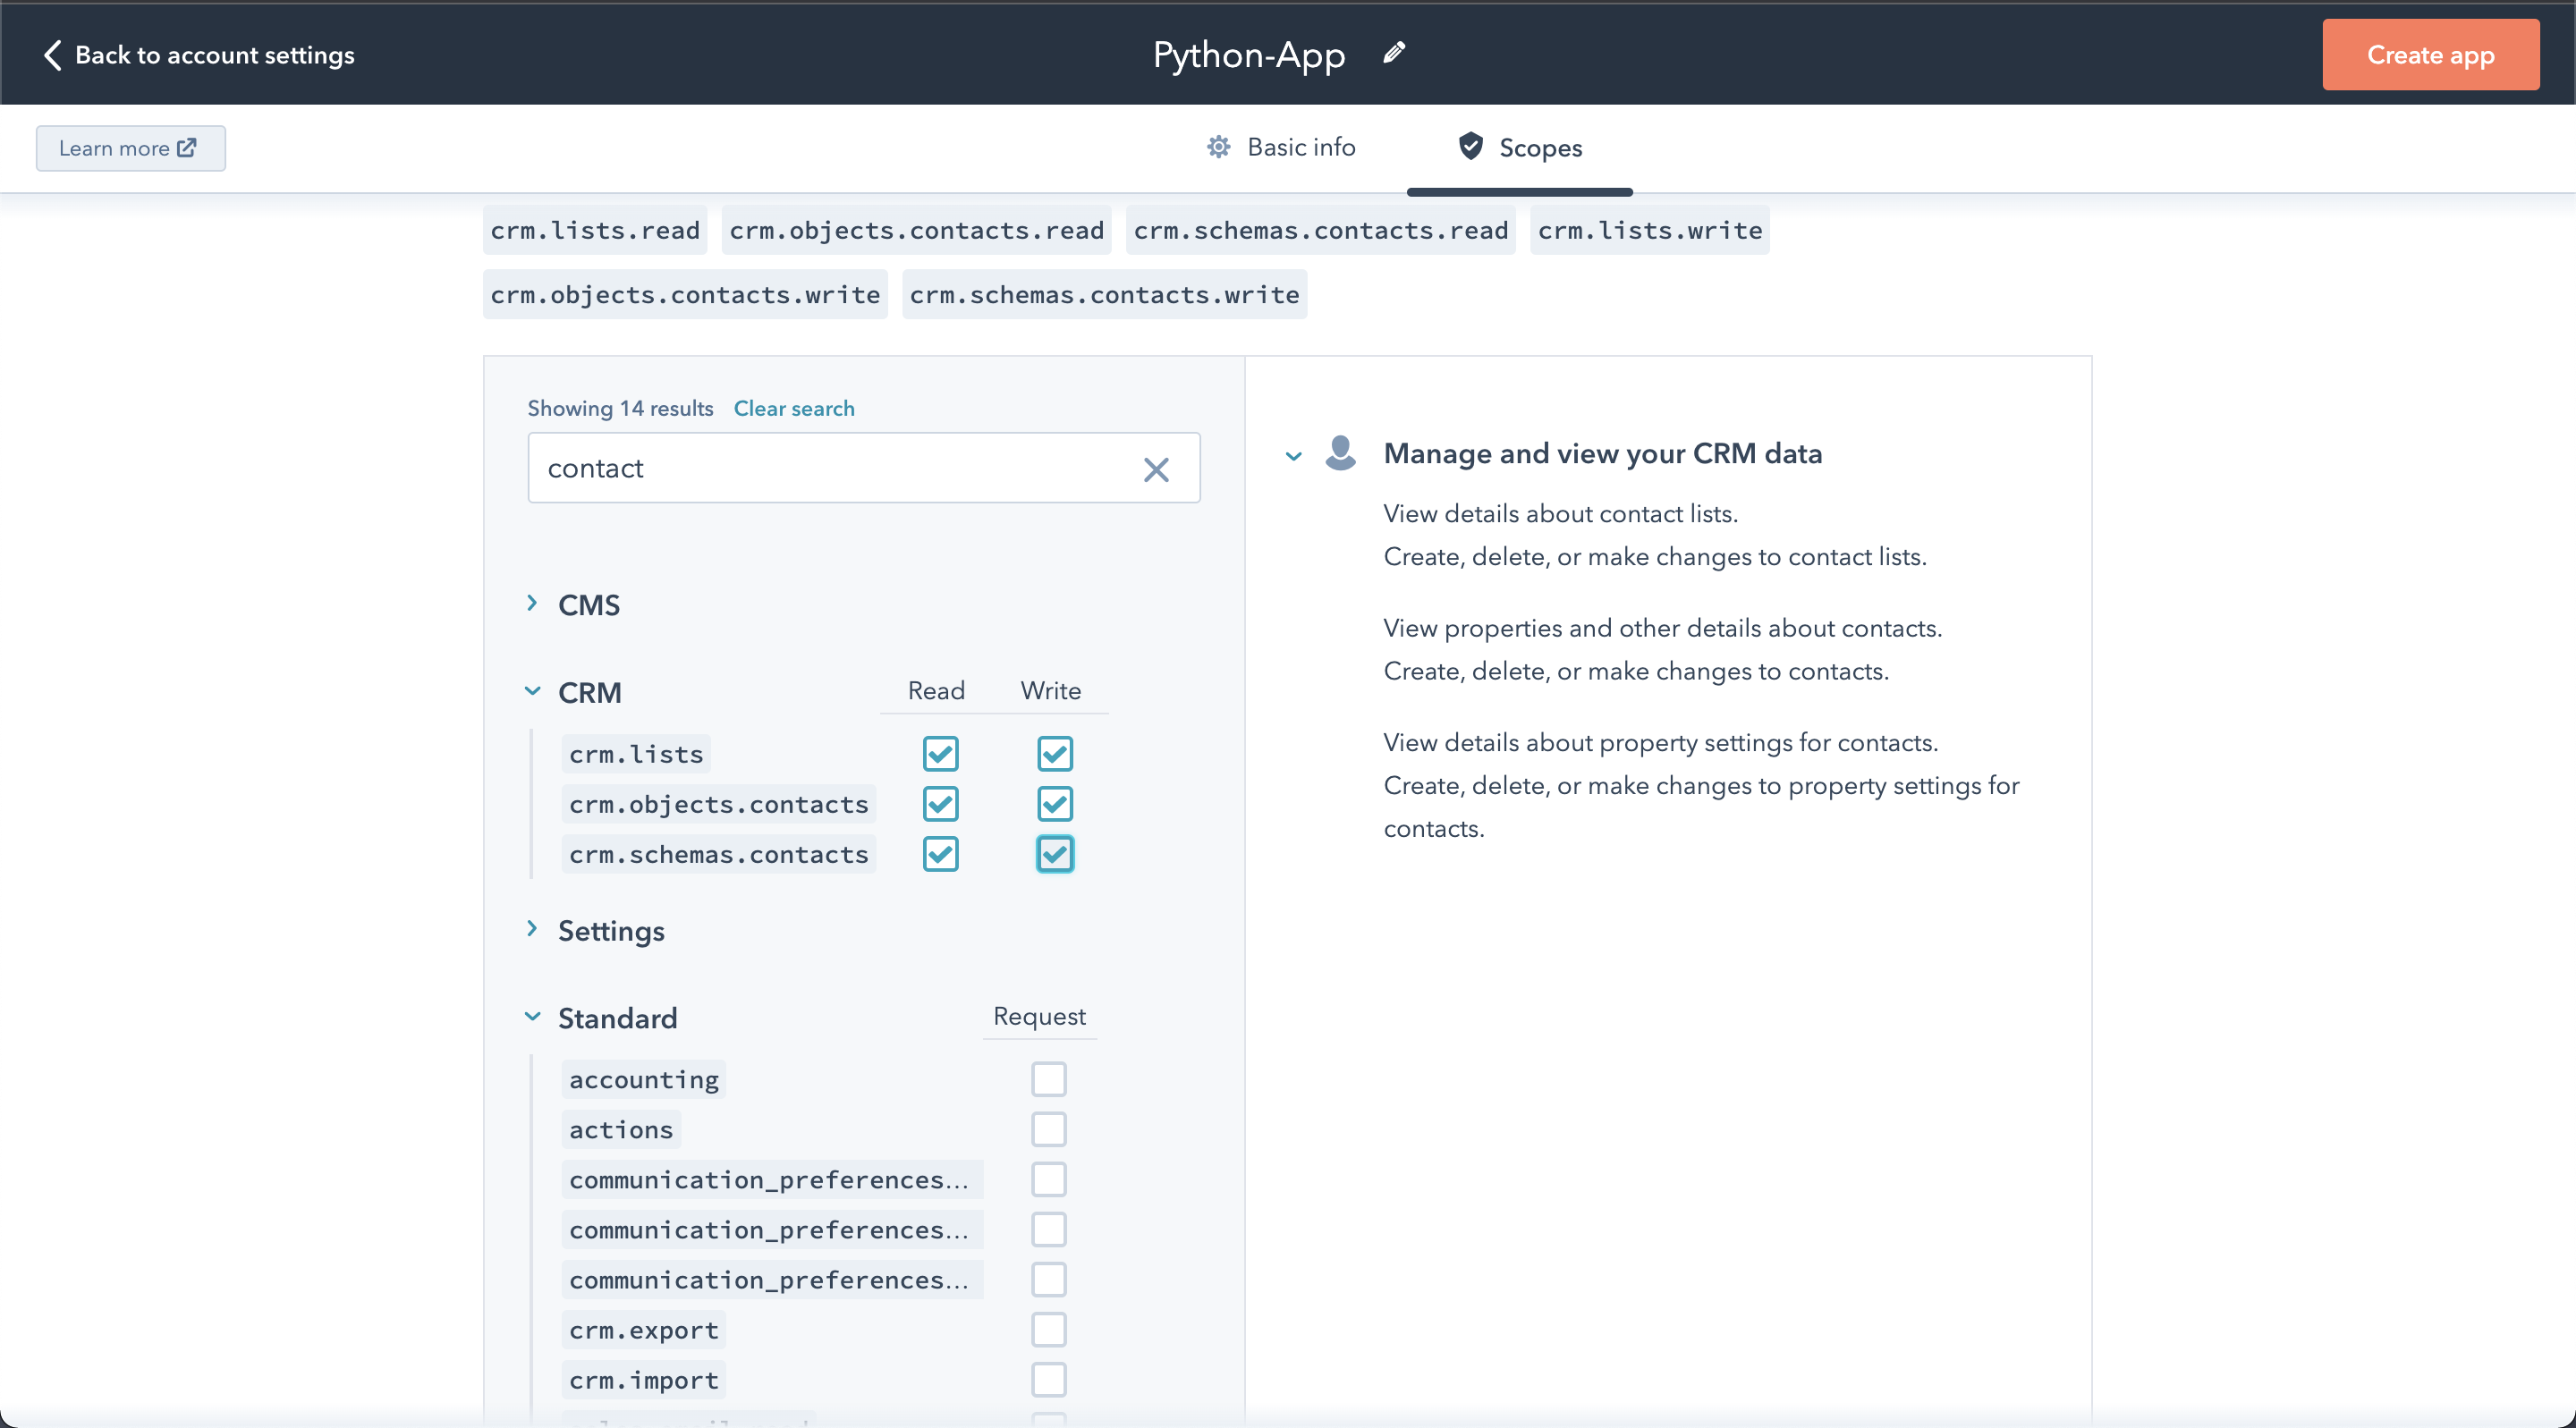This screenshot has height=1428, width=2576.
Task: Click the pencil icon to rename Python-App
Action: click(x=1394, y=54)
